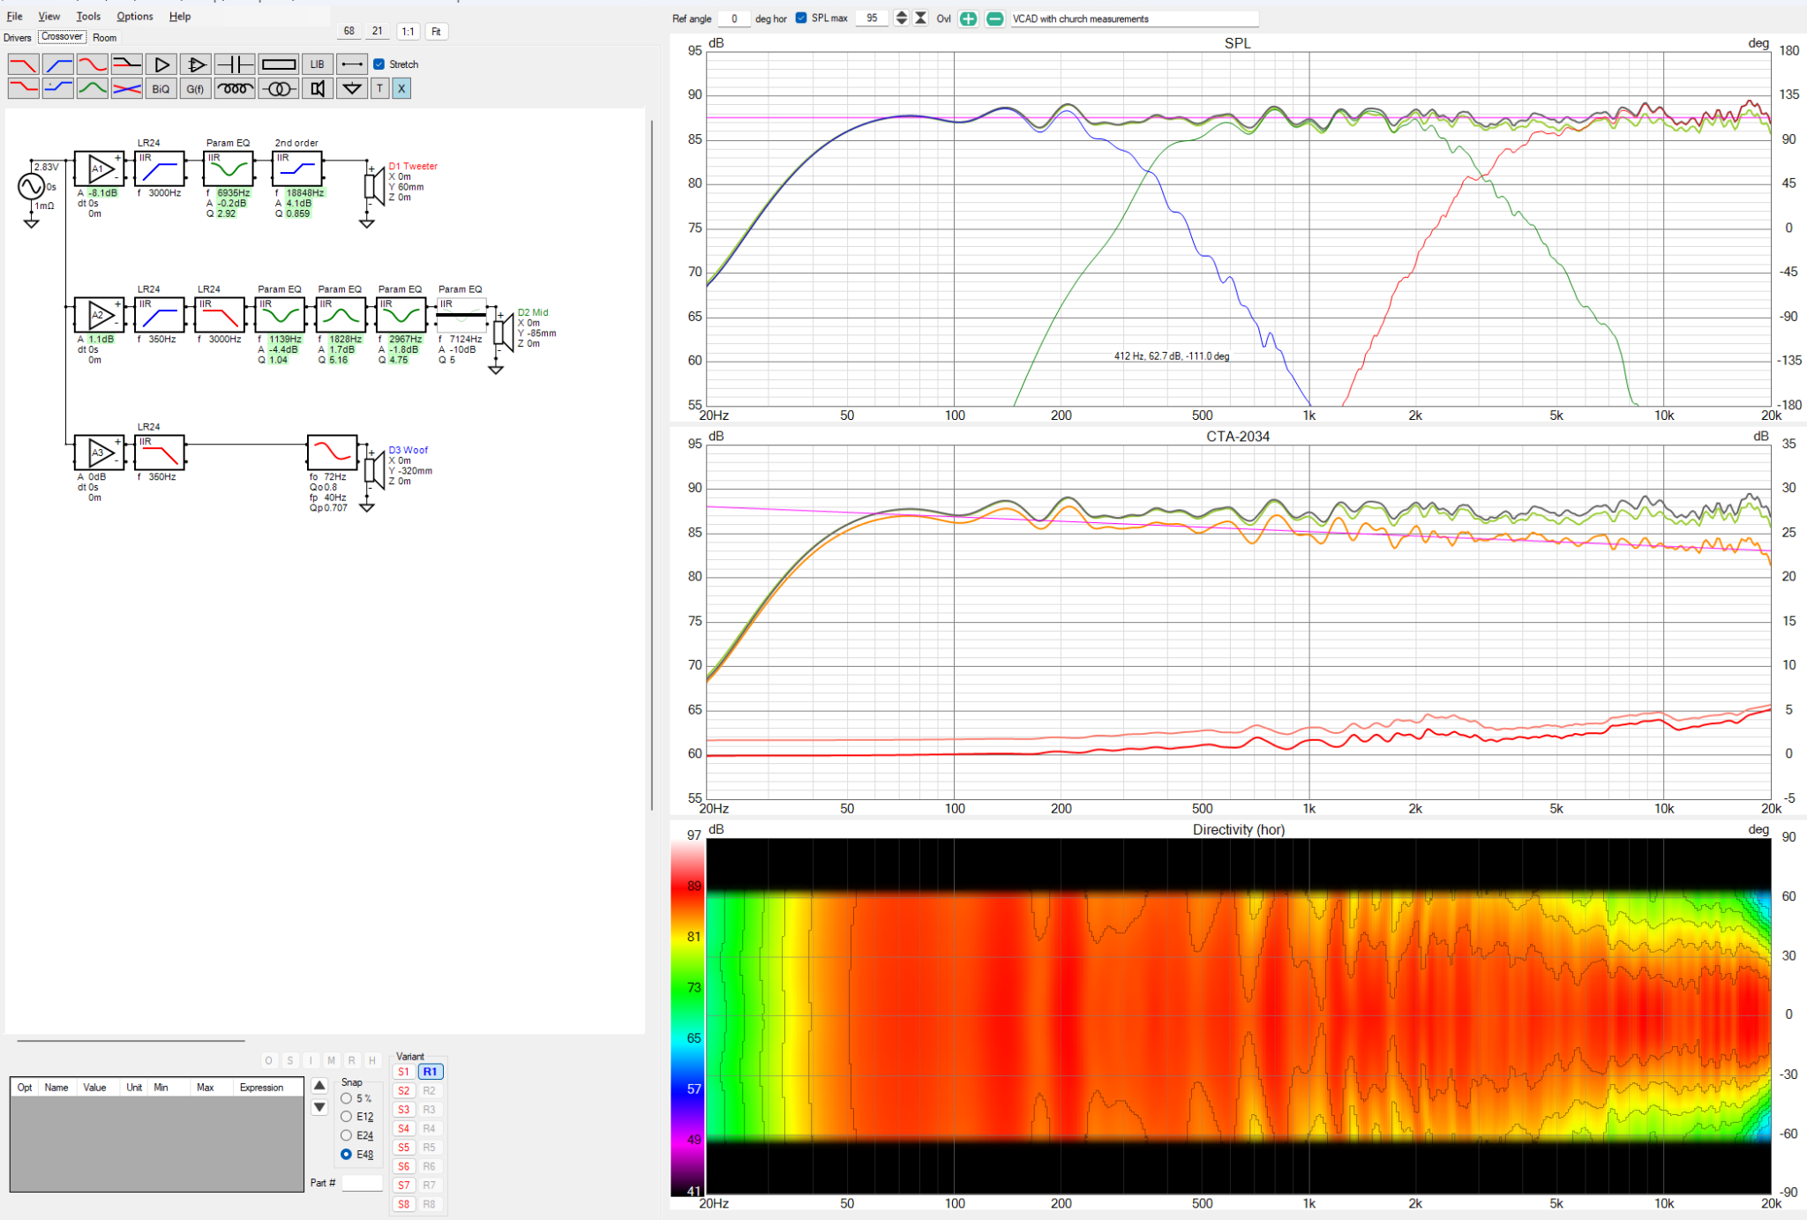1807x1220 pixels.
Task: Add a red low-pass filter block
Action: [23, 64]
